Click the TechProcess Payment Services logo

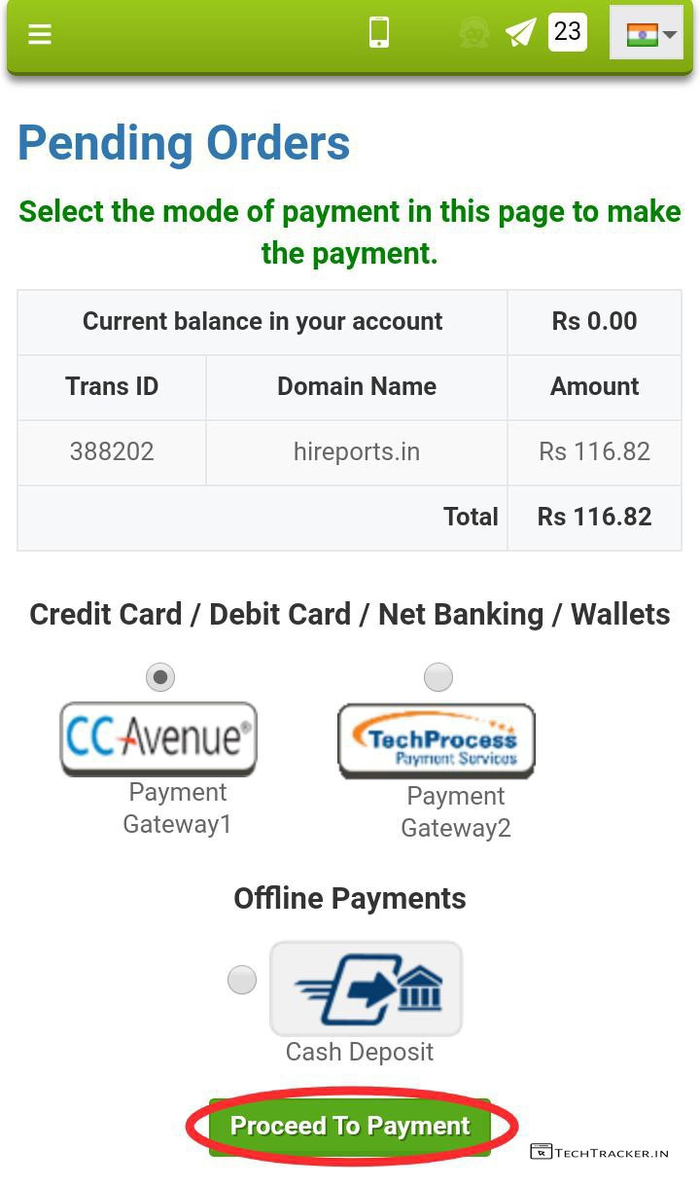[437, 740]
